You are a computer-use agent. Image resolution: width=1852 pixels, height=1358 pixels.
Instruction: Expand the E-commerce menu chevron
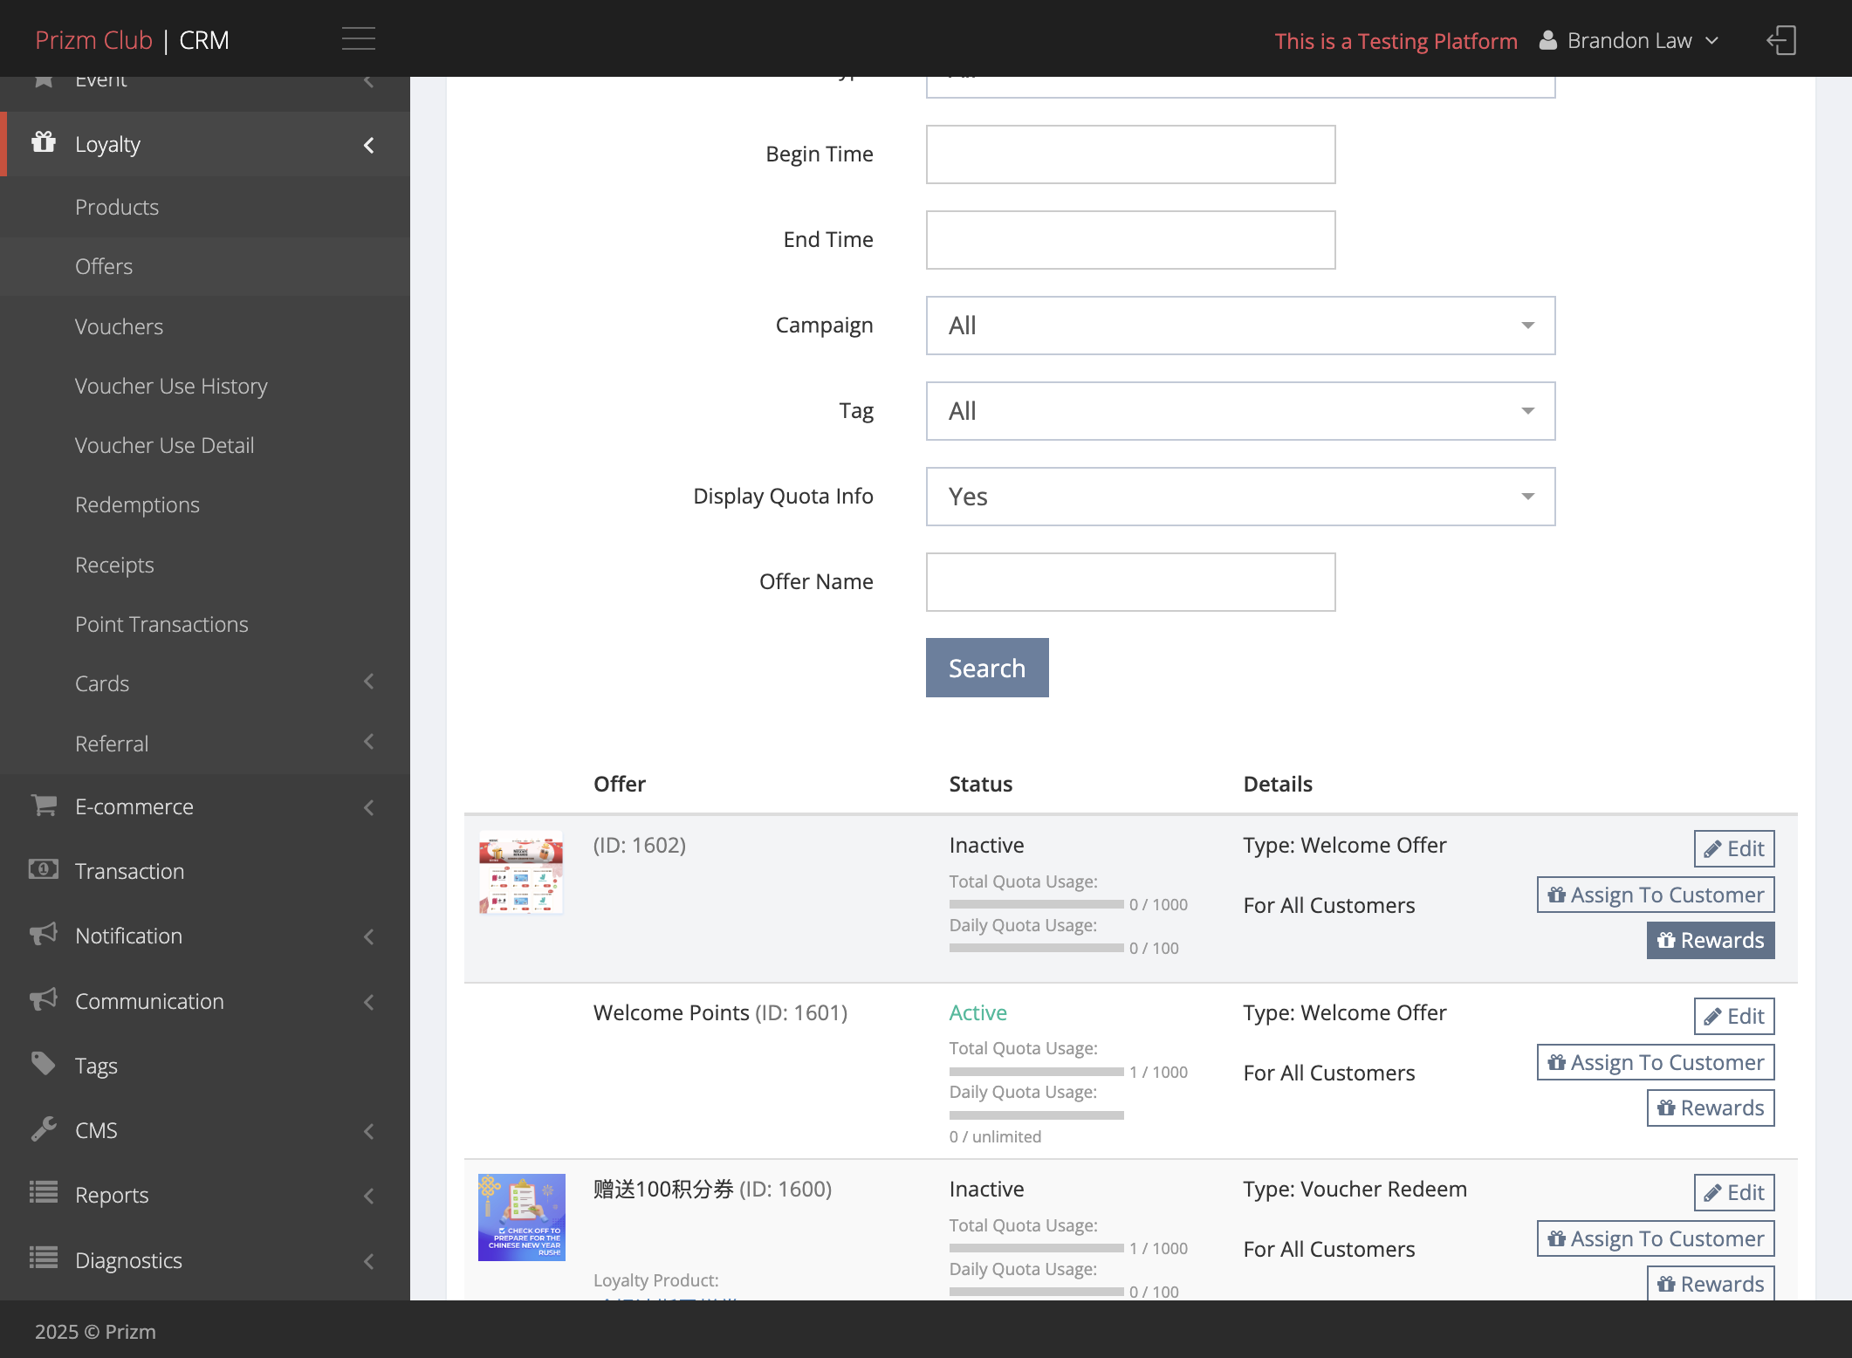(368, 808)
